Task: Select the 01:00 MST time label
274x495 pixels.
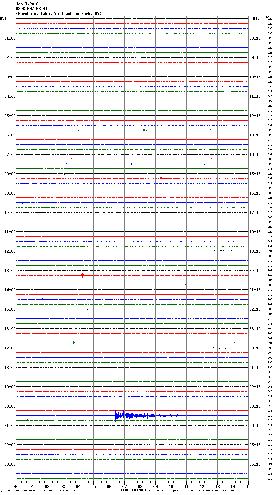Action: click(10, 38)
